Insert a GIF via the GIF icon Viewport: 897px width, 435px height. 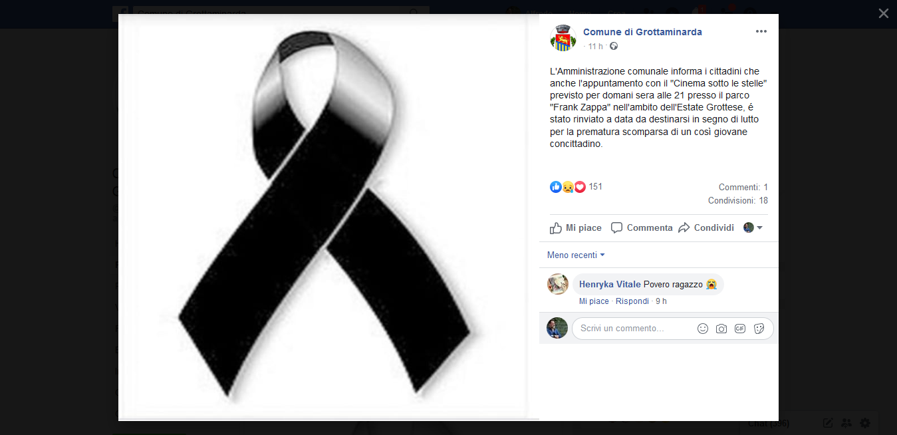point(740,329)
